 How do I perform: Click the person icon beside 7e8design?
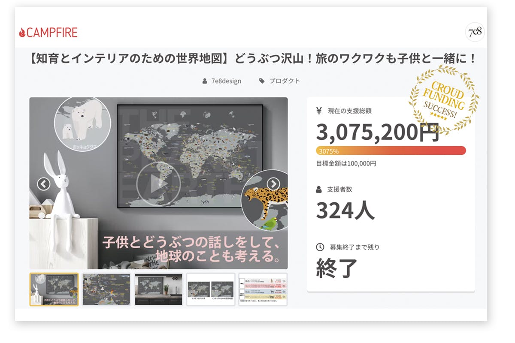point(205,81)
